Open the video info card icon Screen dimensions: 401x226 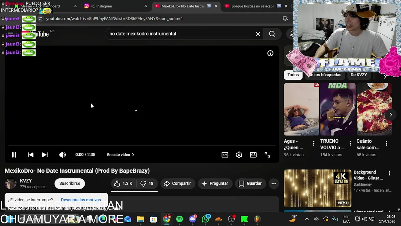270,53
